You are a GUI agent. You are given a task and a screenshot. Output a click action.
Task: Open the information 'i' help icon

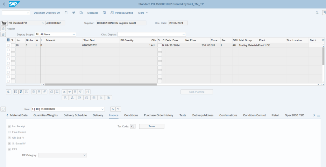[x=104, y=13]
